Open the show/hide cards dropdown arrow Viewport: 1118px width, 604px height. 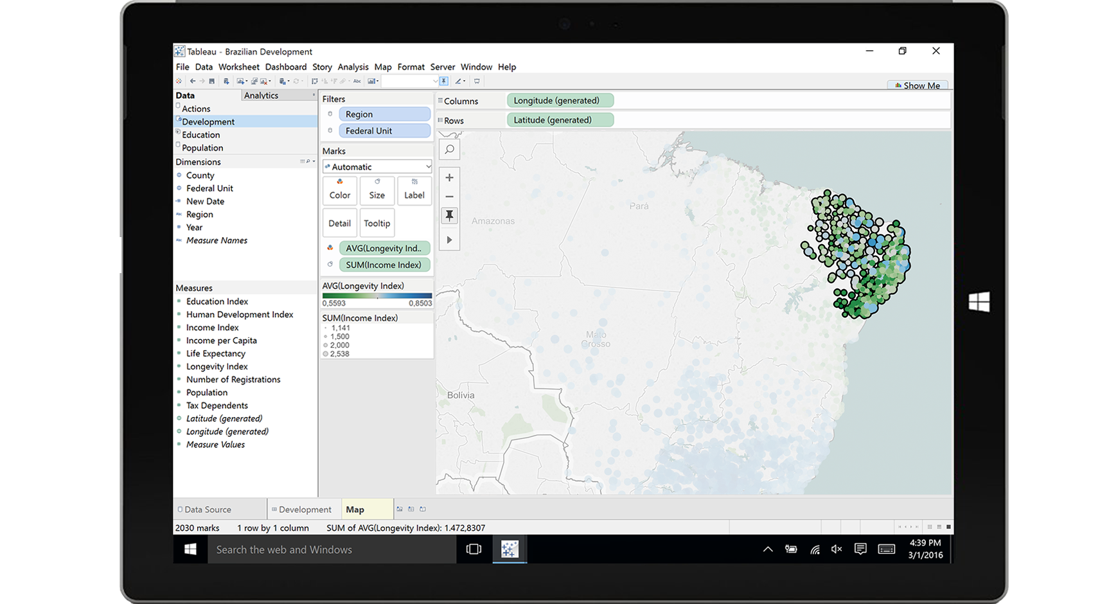[x=378, y=81]
